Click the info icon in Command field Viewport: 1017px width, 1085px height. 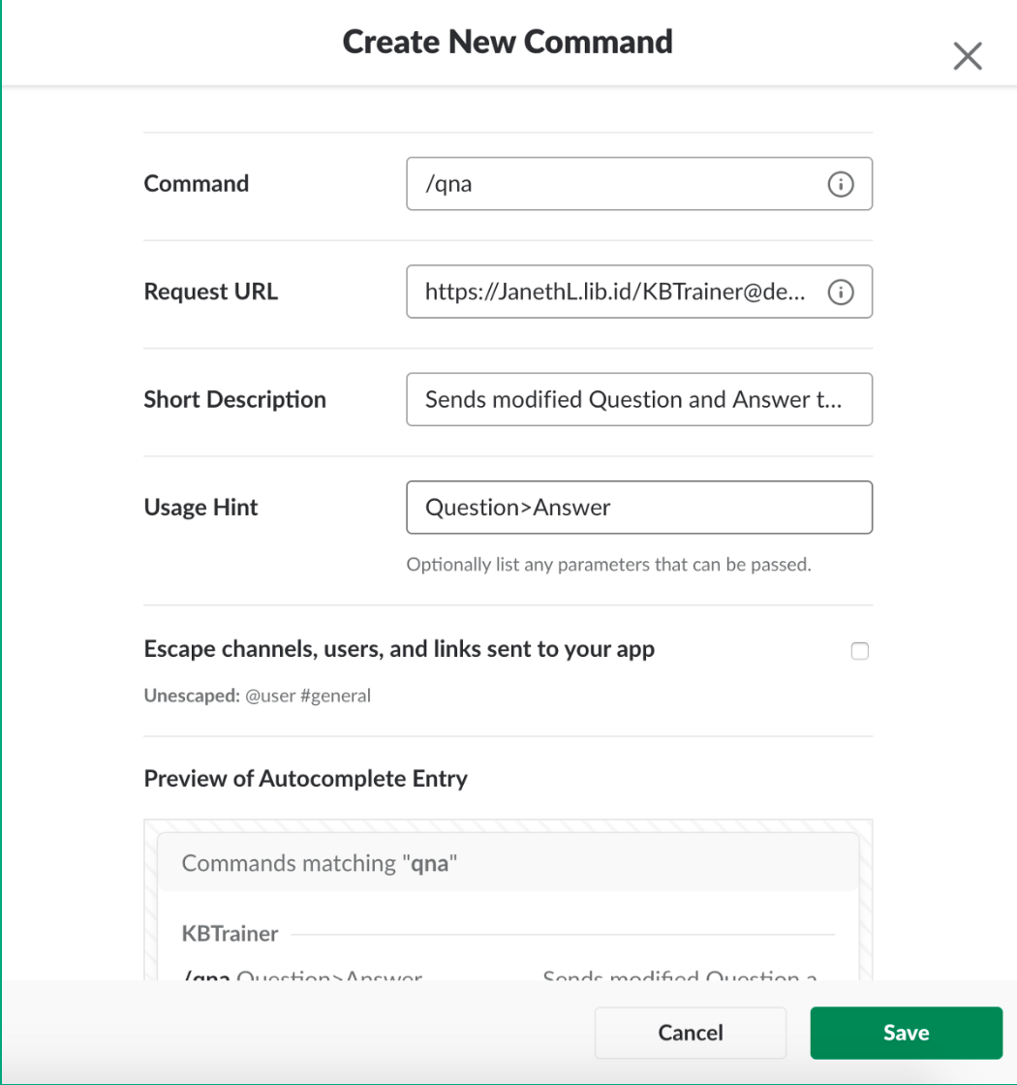click(840, 184)
